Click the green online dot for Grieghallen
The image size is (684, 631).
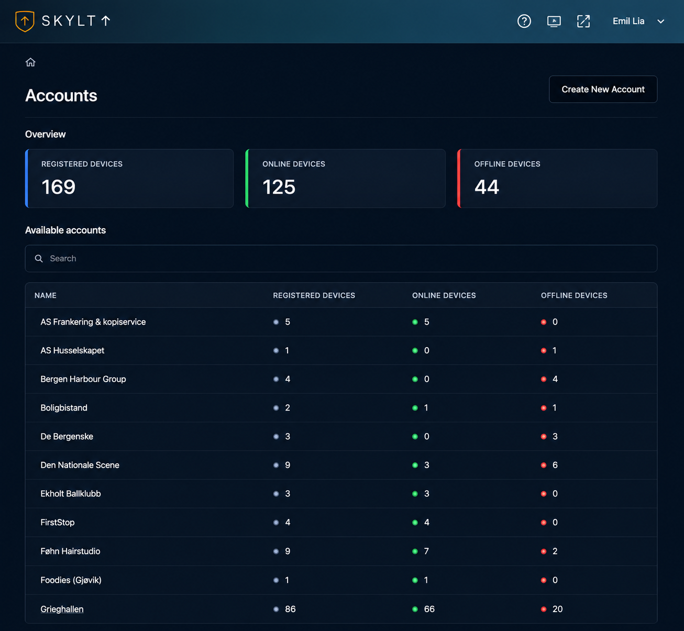tap(415, 609)
